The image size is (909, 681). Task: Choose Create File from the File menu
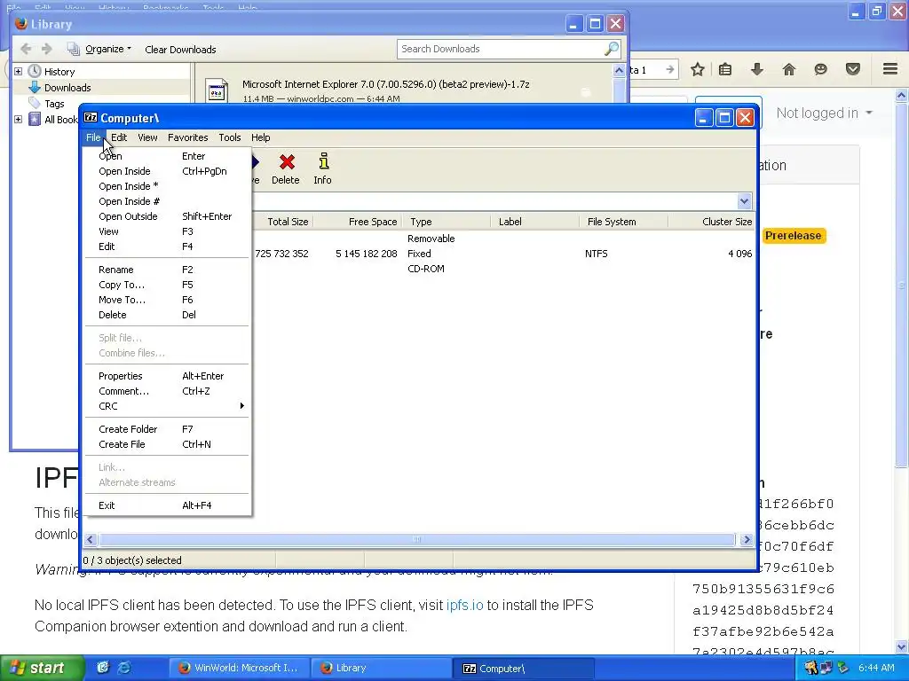point(167,444)
